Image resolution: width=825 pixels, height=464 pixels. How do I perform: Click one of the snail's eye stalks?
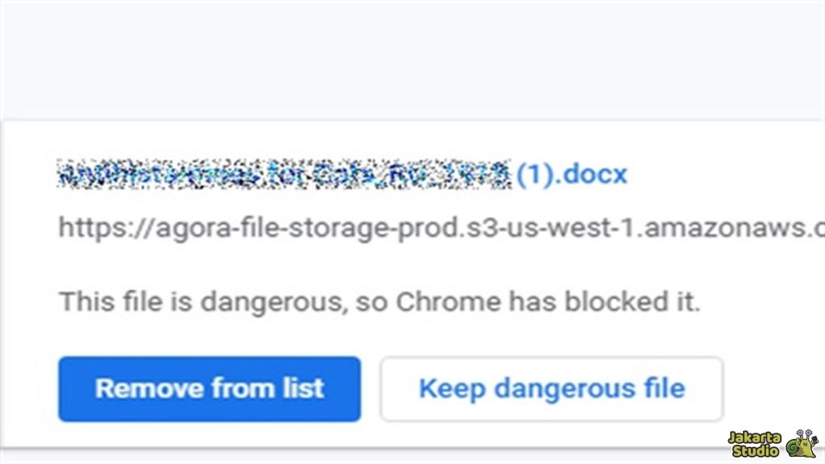(801, 433)
